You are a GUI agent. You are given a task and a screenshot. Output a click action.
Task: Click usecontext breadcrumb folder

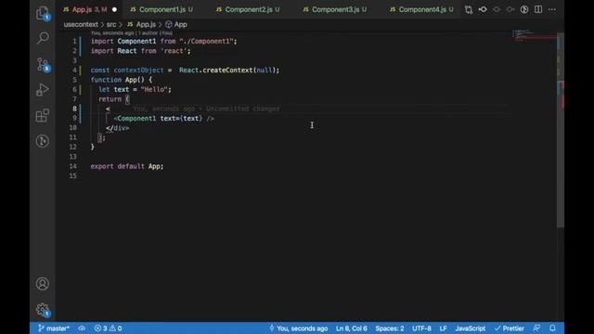click(81, 25)
